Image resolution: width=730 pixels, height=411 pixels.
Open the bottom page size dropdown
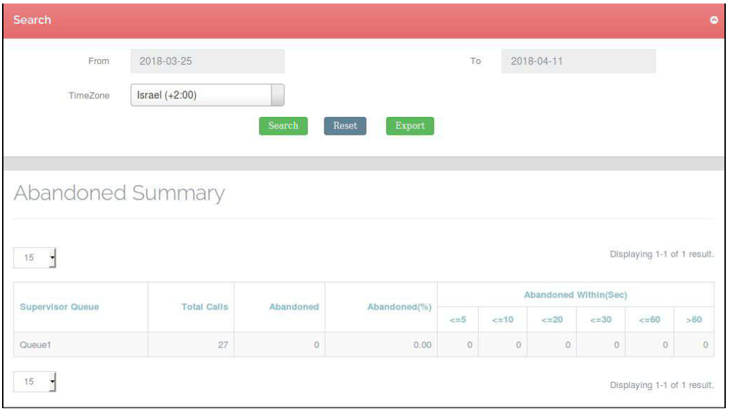[34, 382]
